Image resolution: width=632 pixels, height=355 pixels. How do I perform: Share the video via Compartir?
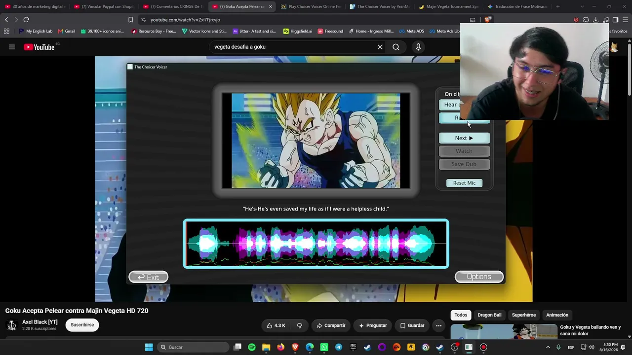331,325
